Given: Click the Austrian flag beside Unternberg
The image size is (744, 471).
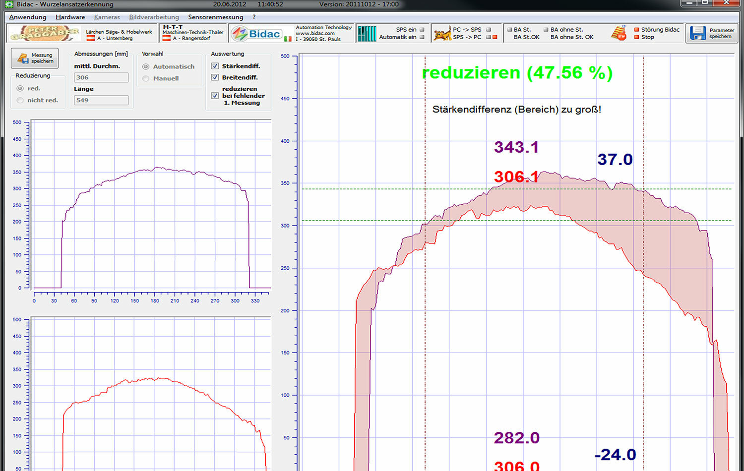Looking at the screenshot, I should click(91, 38).
